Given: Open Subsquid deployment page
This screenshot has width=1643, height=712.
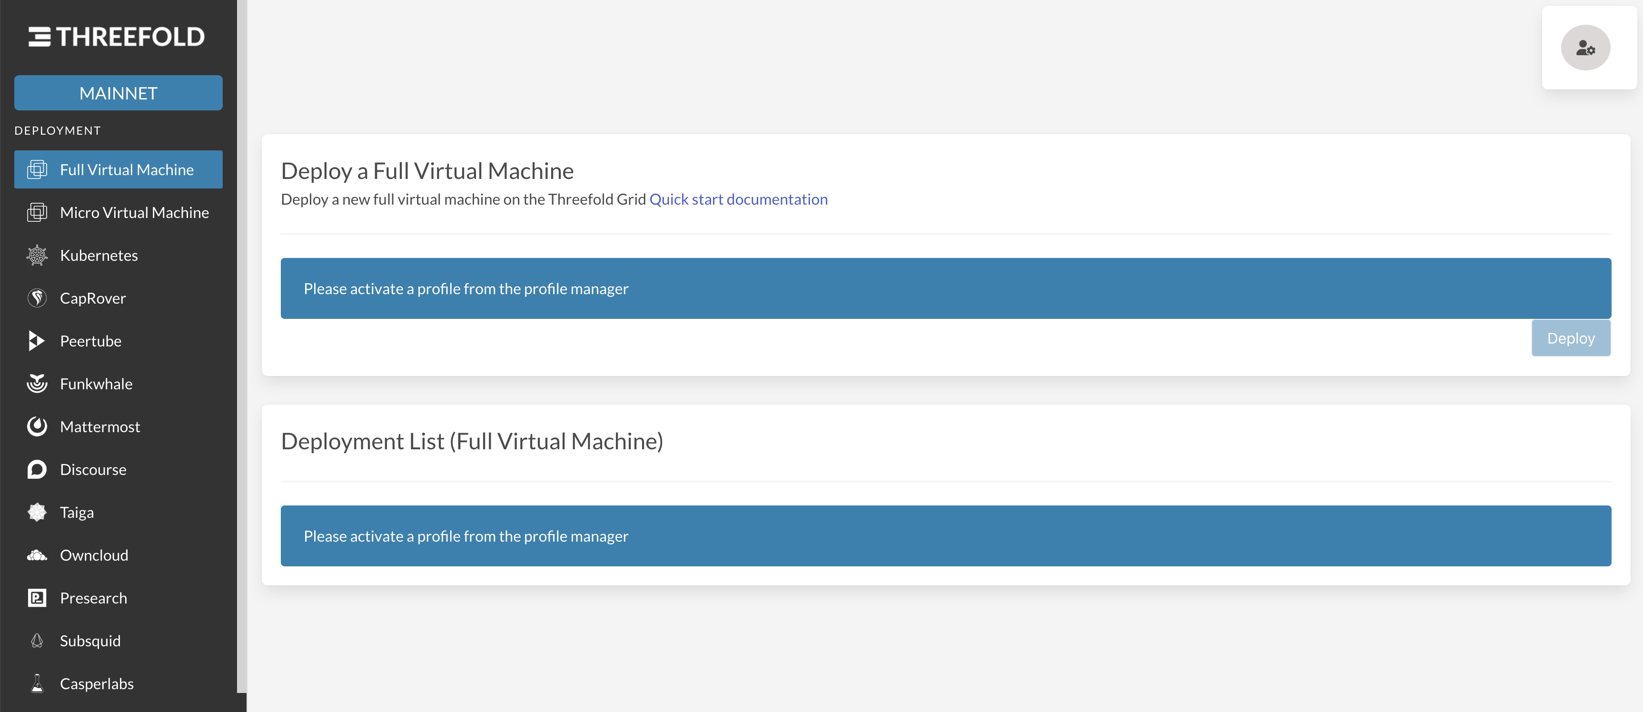Looking at the screenshot, I should (x=119, y=641).
